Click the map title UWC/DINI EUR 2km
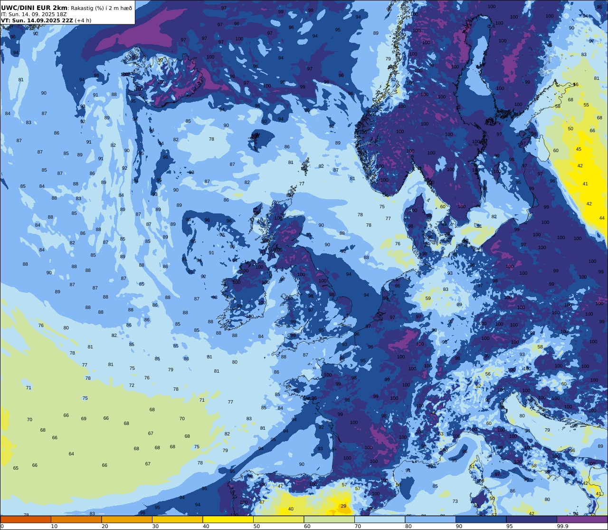608x530 pixels. (34, 8)
